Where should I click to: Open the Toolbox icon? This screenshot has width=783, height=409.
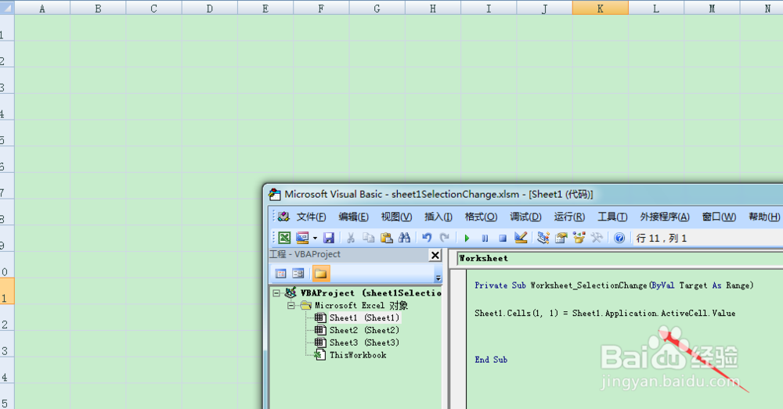[x=597, y=238]
